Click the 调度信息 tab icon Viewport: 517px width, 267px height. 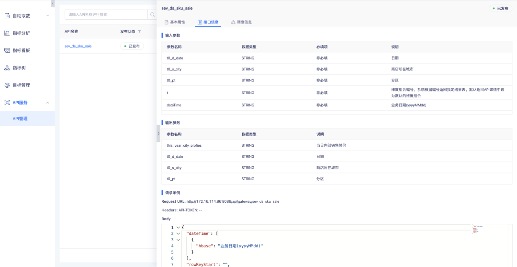[x=233, y=22]
